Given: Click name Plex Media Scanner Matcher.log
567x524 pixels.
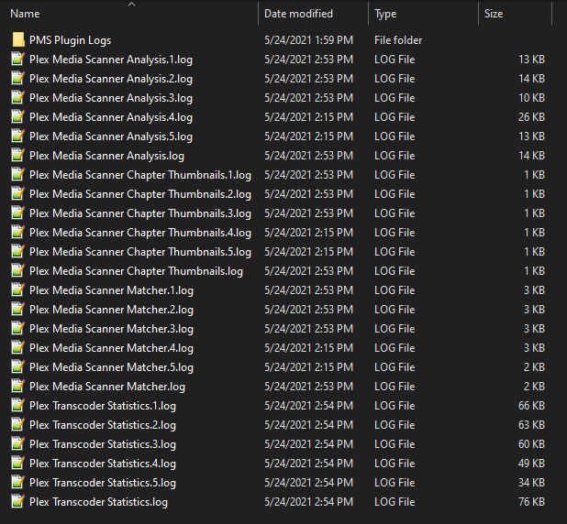Looking at the screenshot, I should pyautogui.click(x=107, y=387).
